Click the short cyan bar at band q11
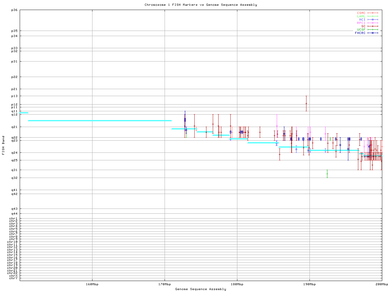 pyautogui.click(x=24, y=113)
